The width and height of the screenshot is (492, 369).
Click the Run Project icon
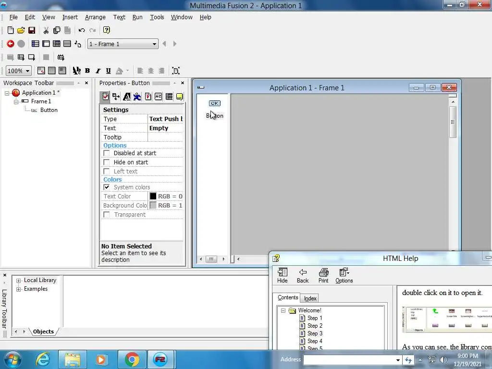(11, 57)
